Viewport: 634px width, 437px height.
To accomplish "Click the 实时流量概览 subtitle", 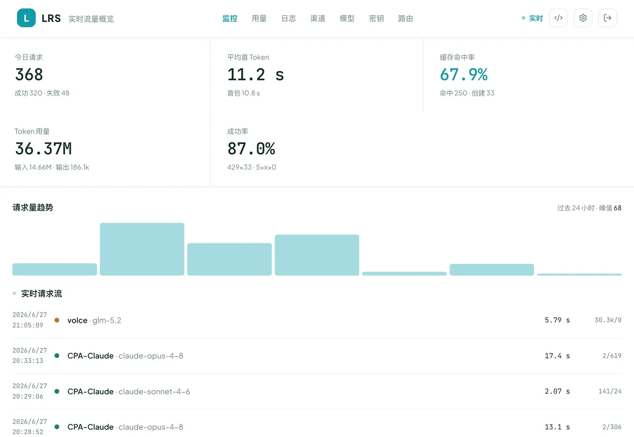I will (91, 19).
